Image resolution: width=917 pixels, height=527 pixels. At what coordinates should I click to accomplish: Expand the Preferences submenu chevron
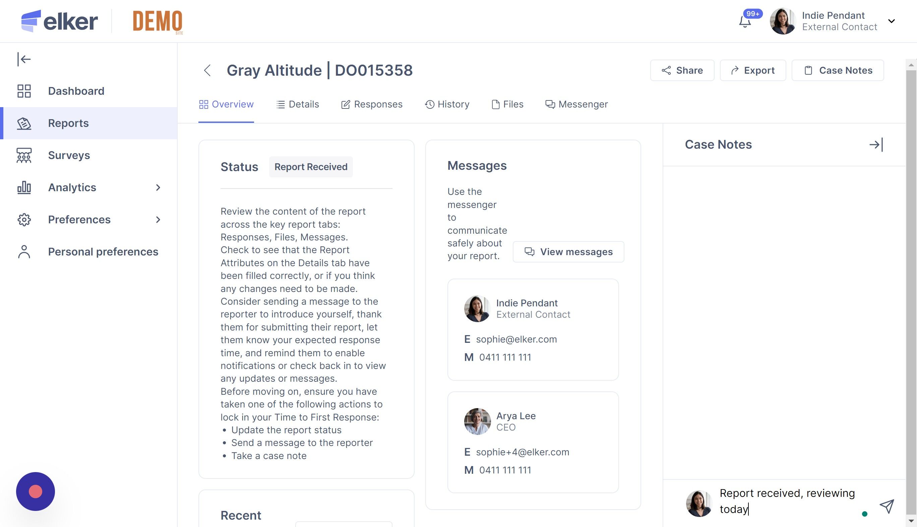[x=158, y=220]
